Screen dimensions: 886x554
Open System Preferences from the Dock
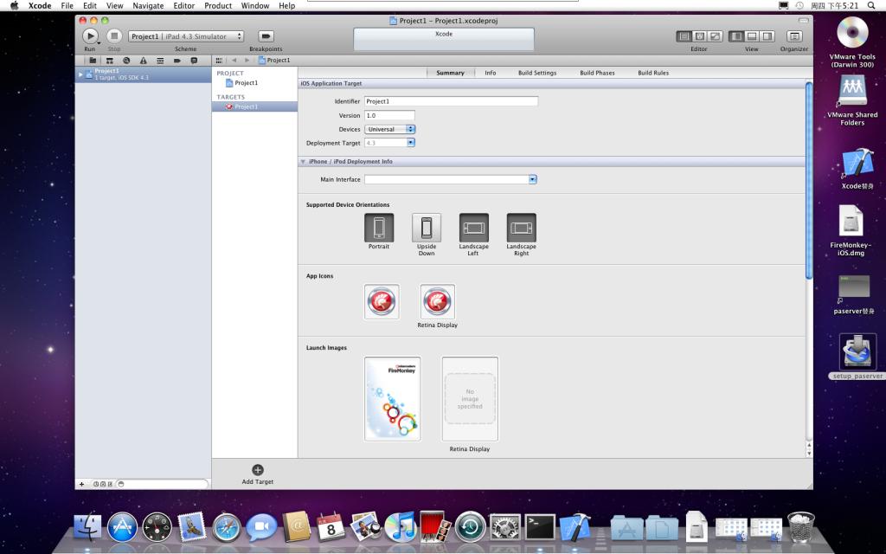(504, 527)
